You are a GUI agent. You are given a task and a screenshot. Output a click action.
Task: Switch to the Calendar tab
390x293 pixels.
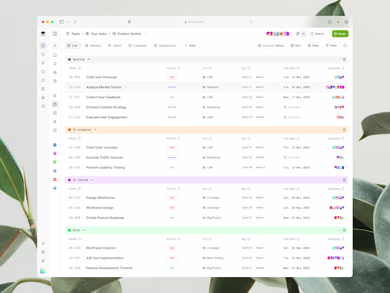(x=137, y=45)
